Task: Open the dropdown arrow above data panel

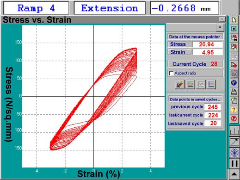Action: pos(220,27)
